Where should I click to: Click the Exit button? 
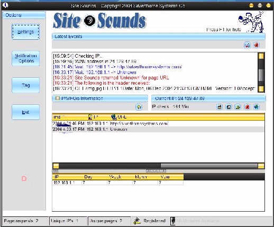tap(26, 112)
